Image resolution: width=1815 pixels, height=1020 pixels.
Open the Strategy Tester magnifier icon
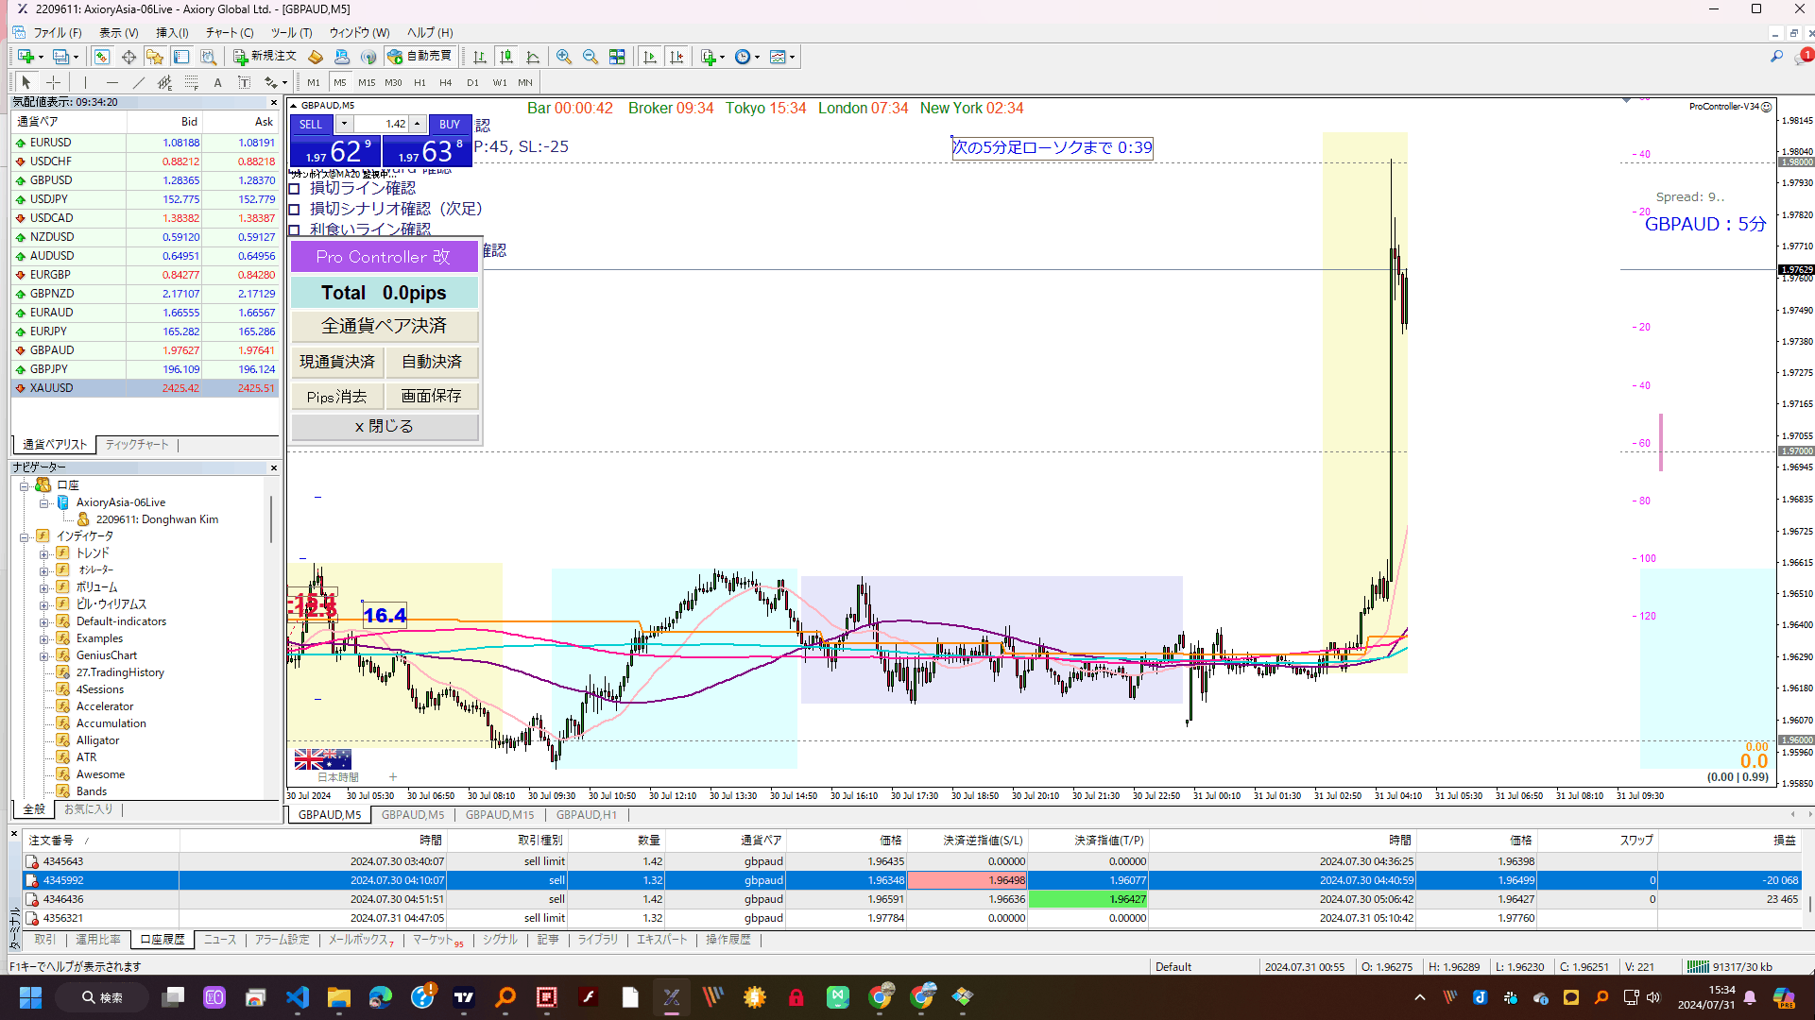tap(208, 57)
